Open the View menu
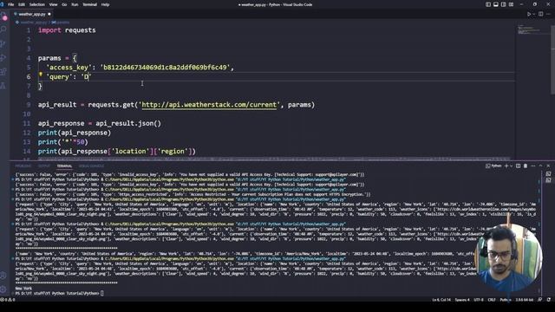This screenshot has height=312, width=555. point(53,4)
